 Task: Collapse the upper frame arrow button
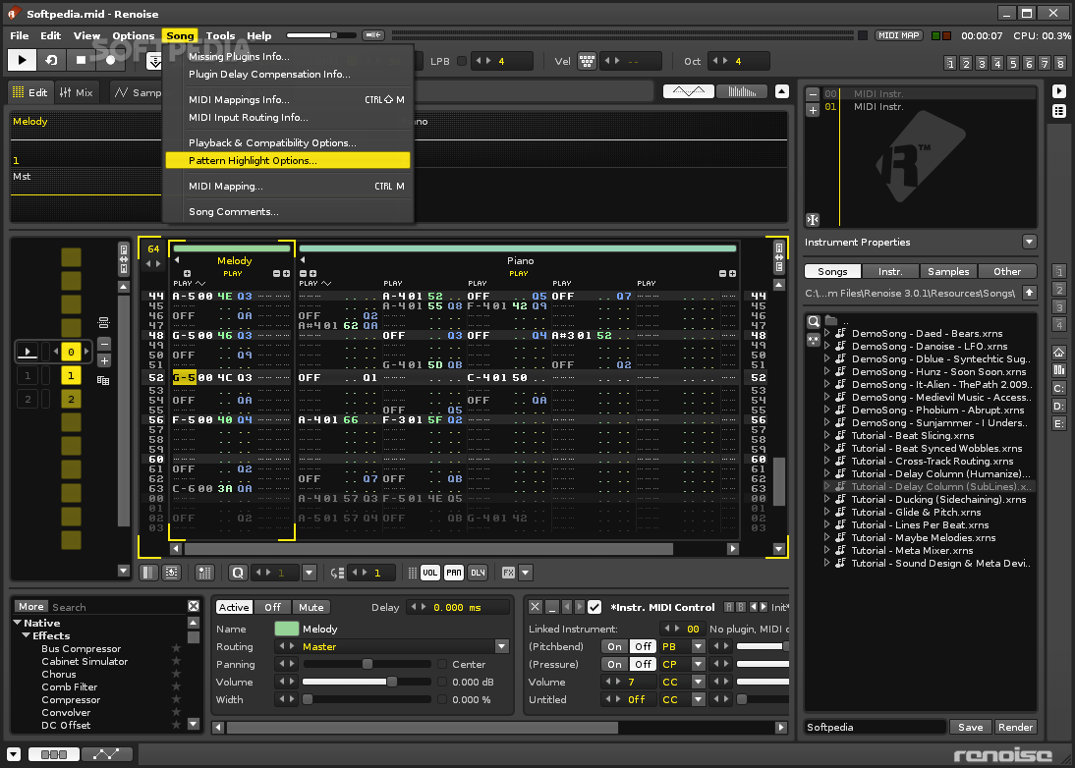(x=781, y=91)
